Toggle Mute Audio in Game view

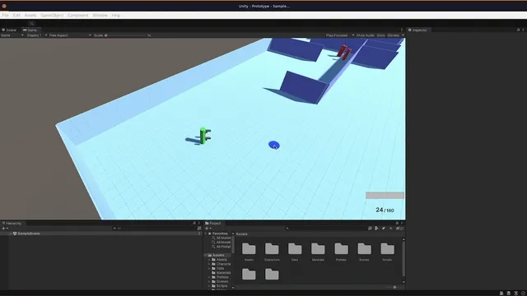click(366, 35)
